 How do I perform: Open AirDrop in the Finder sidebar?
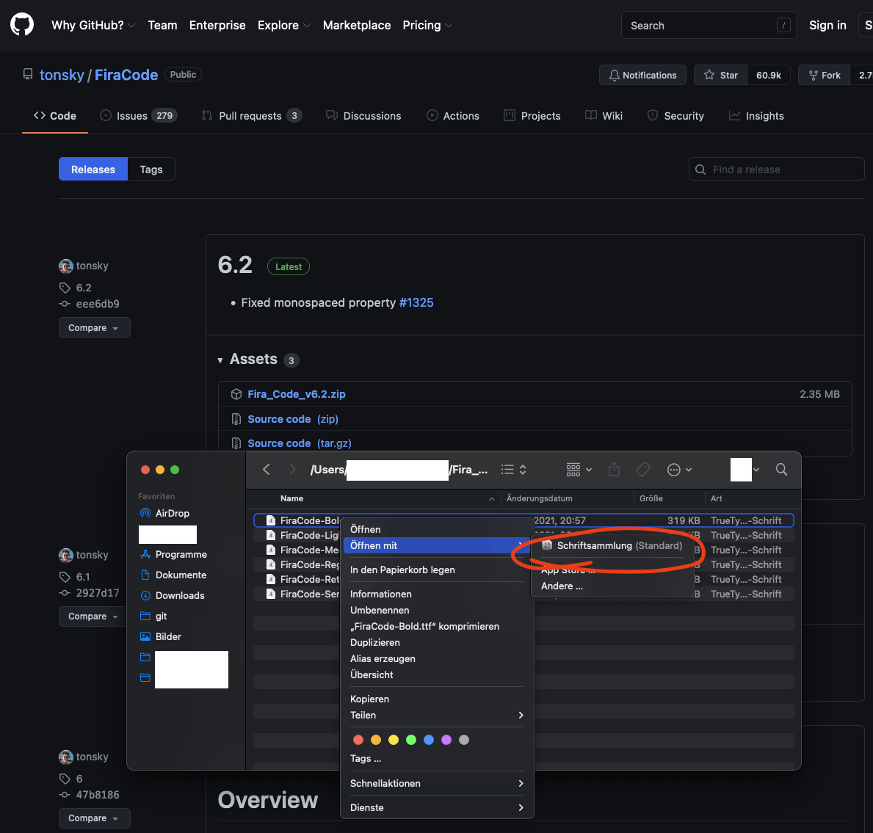point(172,513)
